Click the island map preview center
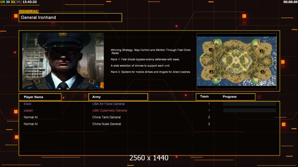This screenshot has height=167, width=298. (x=236, y=61)
